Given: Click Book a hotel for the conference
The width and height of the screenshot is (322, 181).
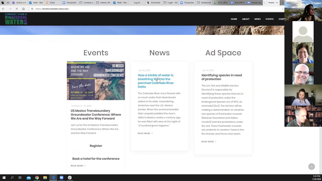Looking at the screenshot, I should [x=96, y=159].
